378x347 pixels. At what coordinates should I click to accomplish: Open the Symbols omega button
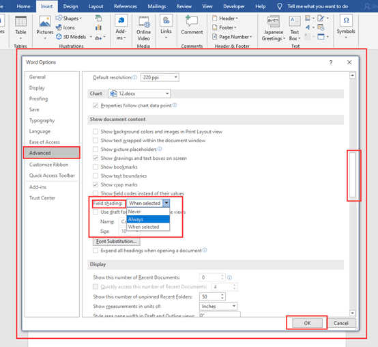346,20
